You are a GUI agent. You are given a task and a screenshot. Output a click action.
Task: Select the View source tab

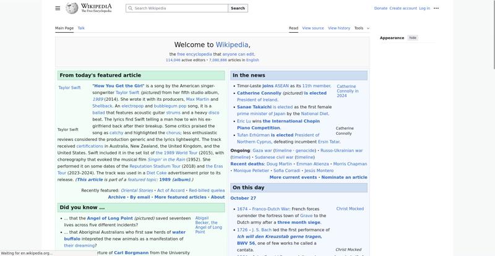pos(313,28)
